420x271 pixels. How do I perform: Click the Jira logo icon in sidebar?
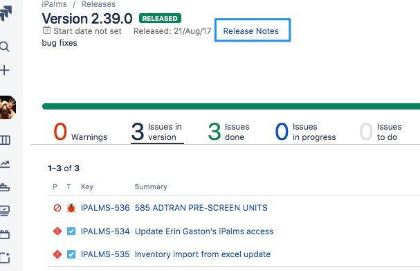[6, 13]
